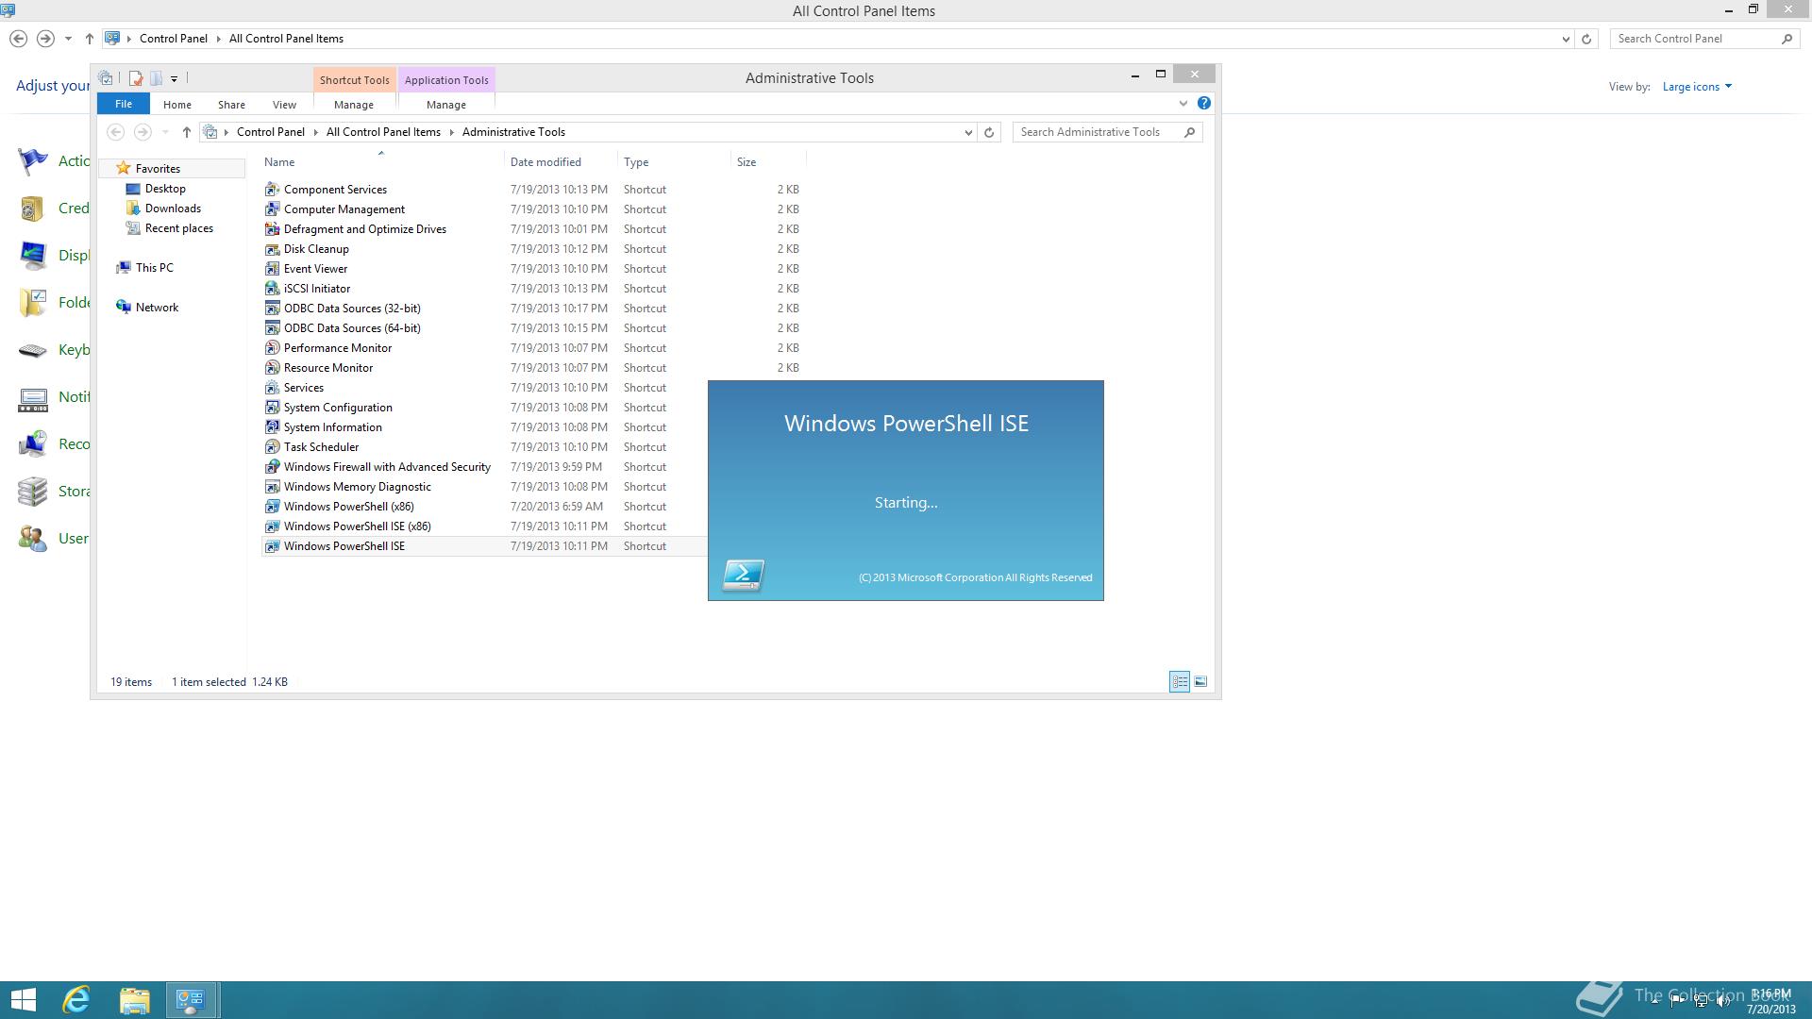
Task: Open Help in Administrative Tools window
Action: (x=1204, y=104)
